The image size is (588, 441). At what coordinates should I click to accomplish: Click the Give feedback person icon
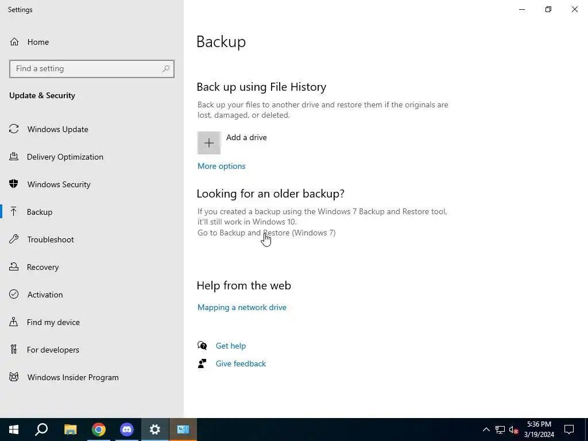tap(202, 363)
